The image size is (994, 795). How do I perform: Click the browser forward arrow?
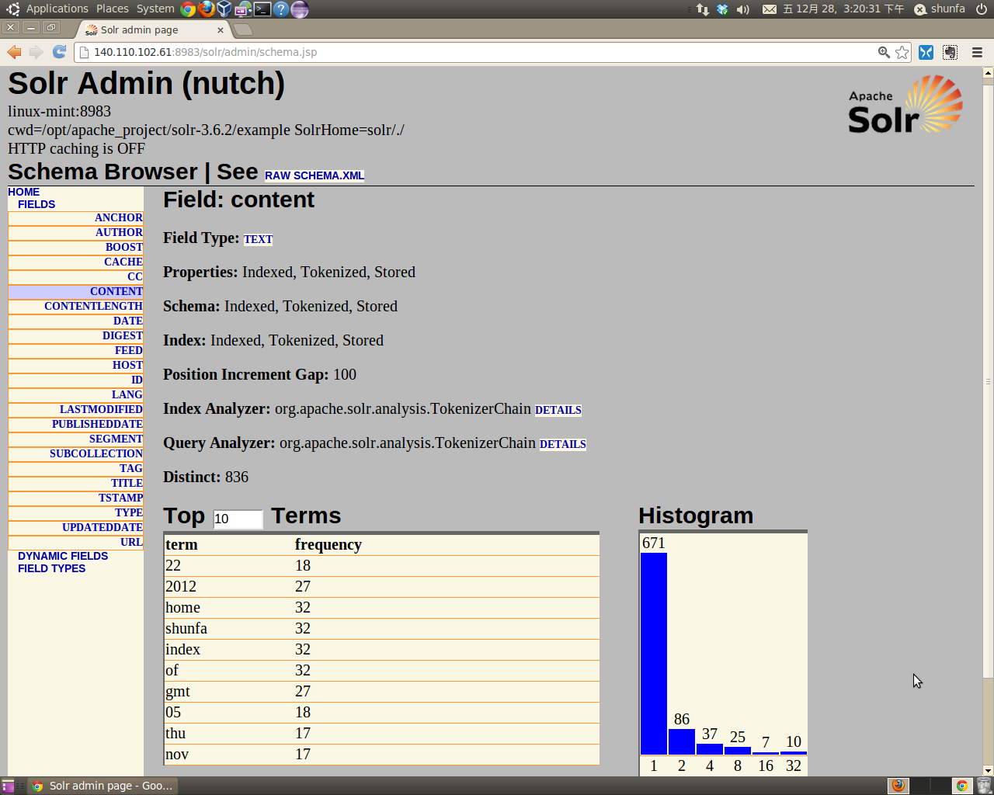tap(36, 52)
